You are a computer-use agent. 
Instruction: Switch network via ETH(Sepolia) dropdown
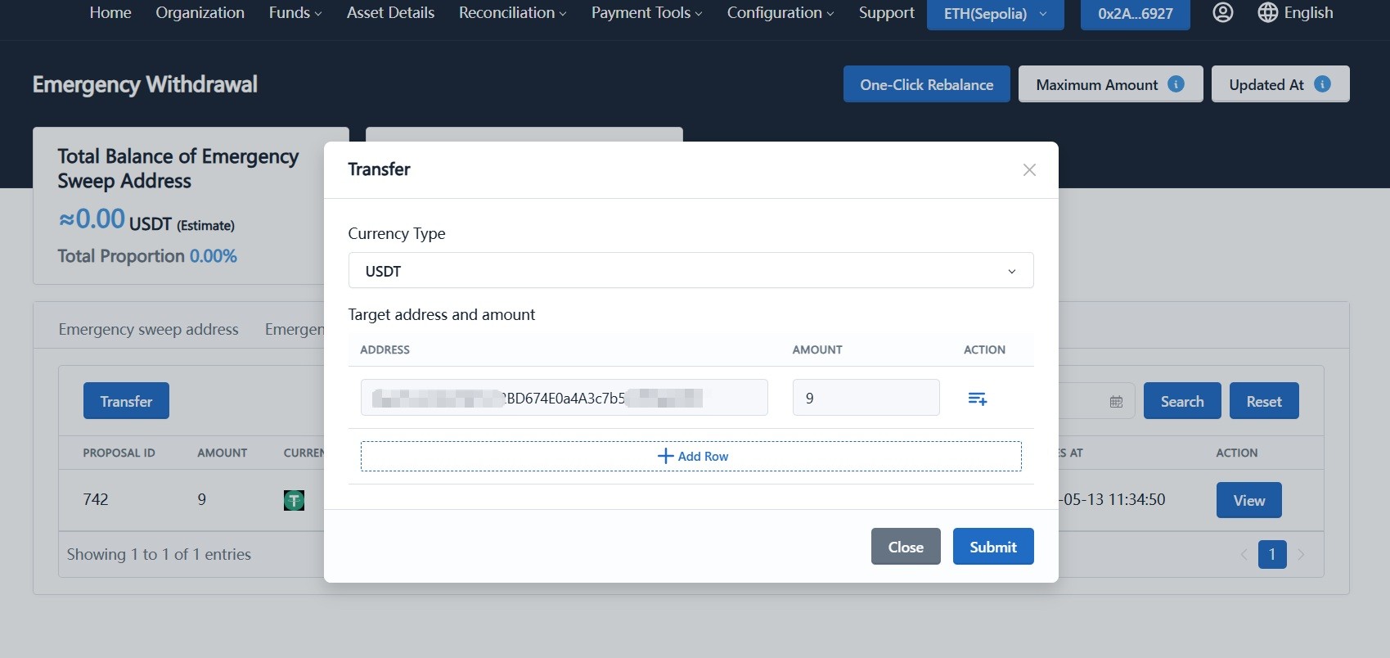click(995, 14)
